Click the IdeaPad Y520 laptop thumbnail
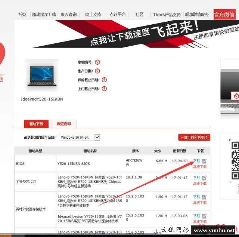Viewport: 239px width, 237px height. [x=42, y=76]
